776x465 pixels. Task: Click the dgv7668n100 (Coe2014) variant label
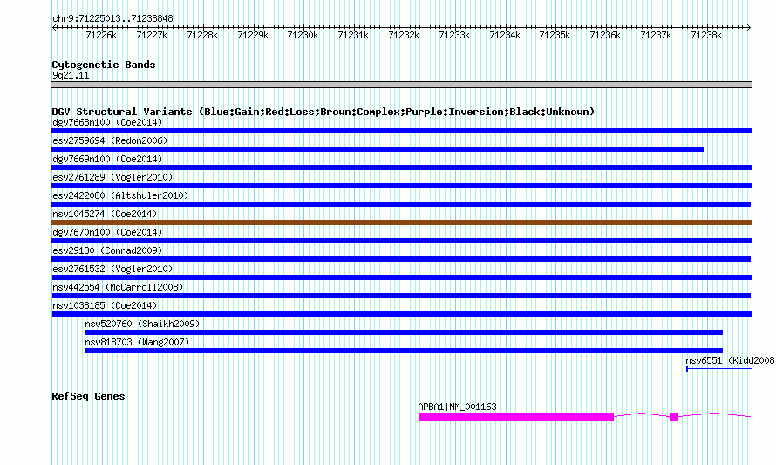107,122
